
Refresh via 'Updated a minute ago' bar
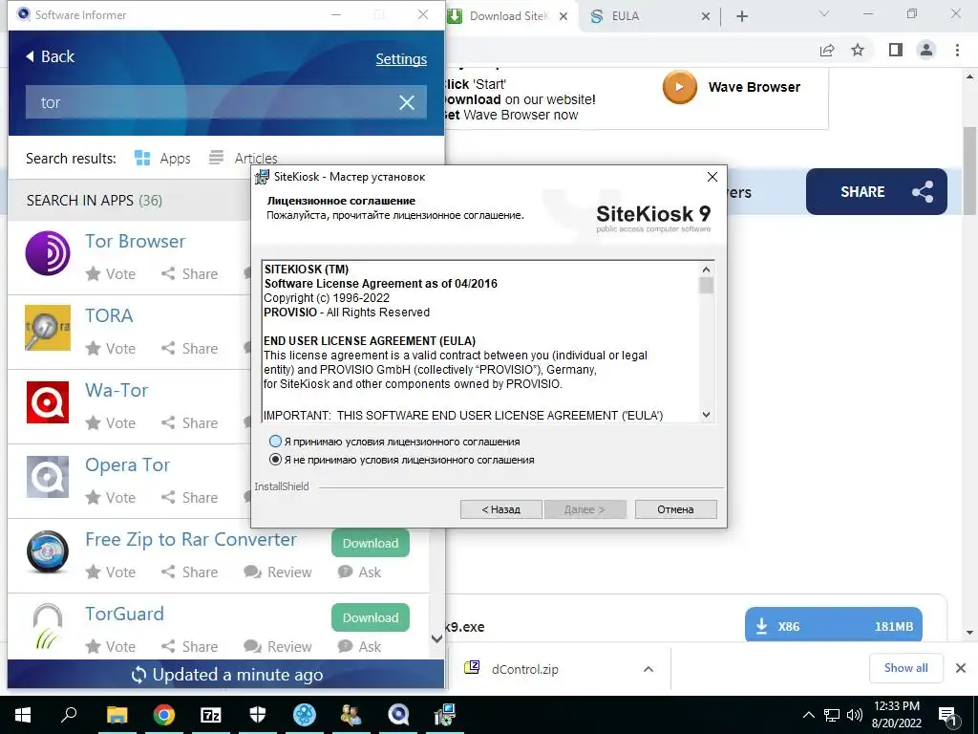tap(225, 675)
